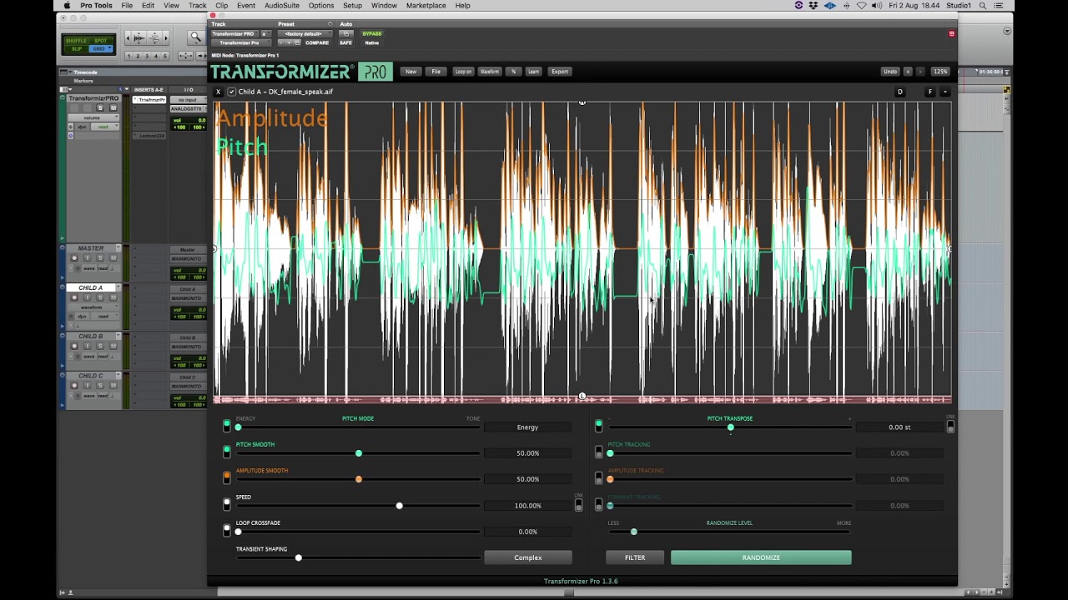The width and height of the screenshot is (1068, 600).
Task: Open the Marketplace menu
Action: [426, 5]
